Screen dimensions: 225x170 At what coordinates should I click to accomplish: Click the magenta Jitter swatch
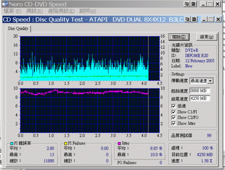click(119, 143)
